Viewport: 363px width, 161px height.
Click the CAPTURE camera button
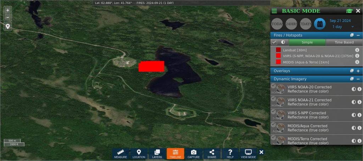pyautogui.click(x=194, y=154)
